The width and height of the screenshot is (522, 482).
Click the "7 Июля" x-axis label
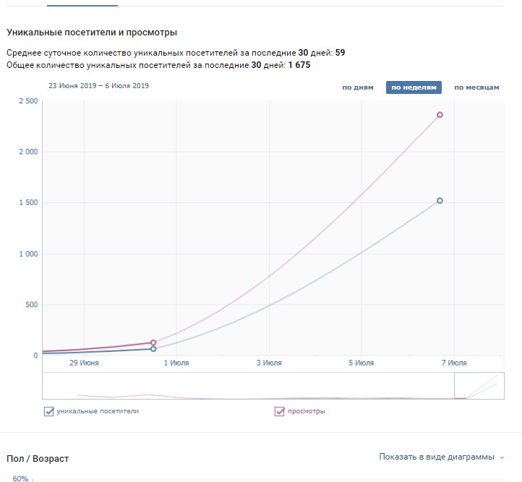pyautogui.click(x=453, y=363)
